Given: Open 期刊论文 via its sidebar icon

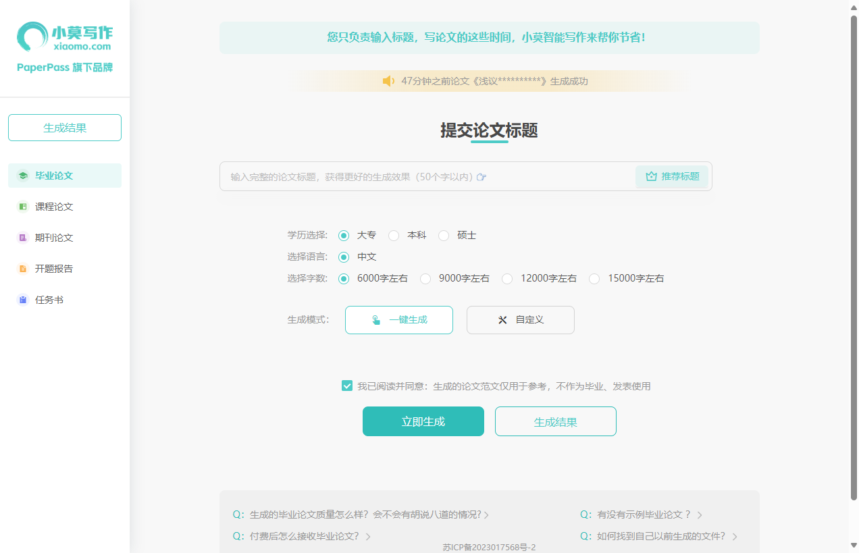Looking at the screenshot, I should [23, 237].
